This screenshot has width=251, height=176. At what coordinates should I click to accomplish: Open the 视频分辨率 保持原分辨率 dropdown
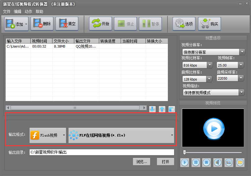(214, 52)
